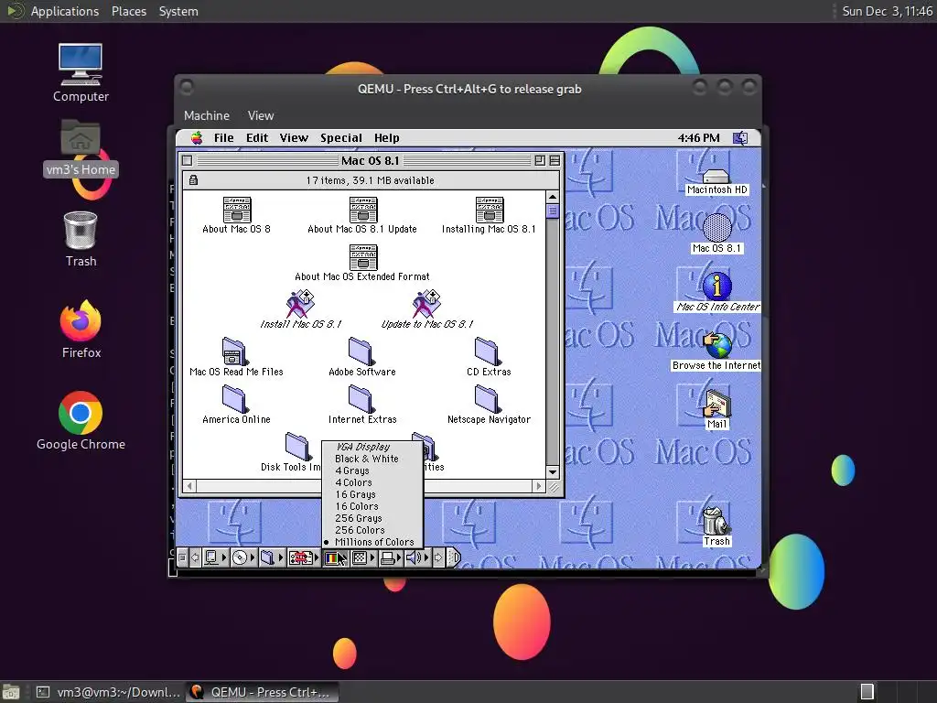Select the Netscape Navigator folder

tap(487, 399)
